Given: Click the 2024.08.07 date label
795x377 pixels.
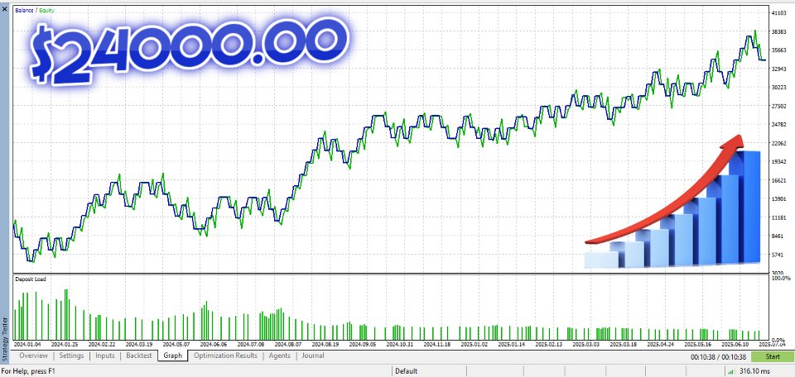Looking at the screenshot, I should pyautogui.click(x=288, y=344).
